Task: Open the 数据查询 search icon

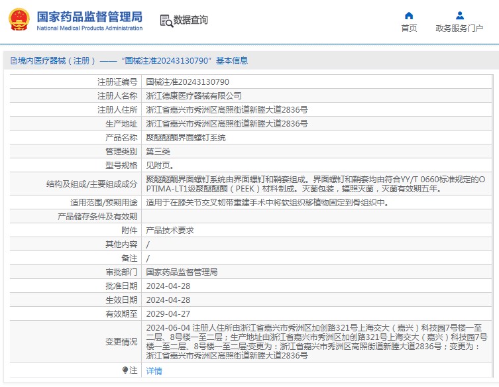Action: click(x=166, y=21)
